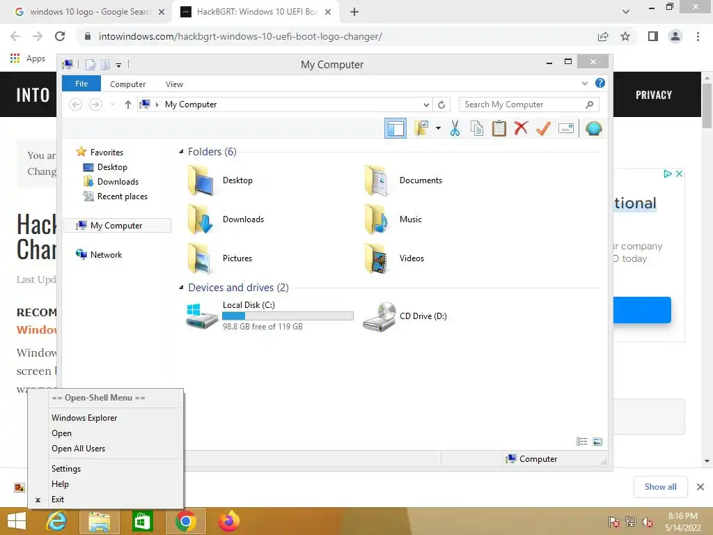Viewport: 713px width, 535px height.
Task: Reload the Chrome page
Action: tap(60, 36)
